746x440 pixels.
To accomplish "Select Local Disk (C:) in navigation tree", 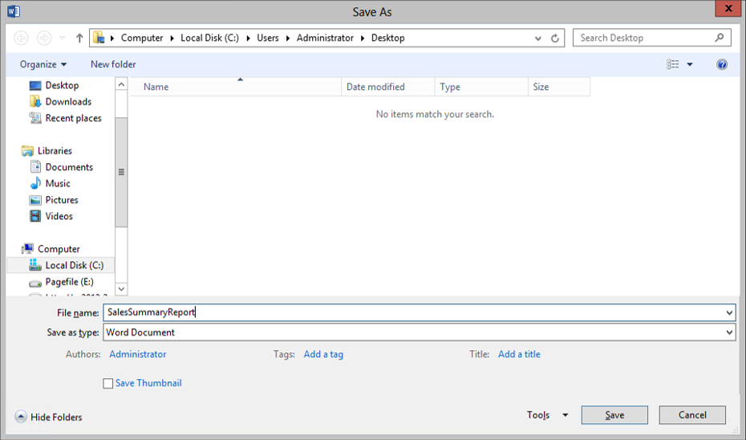I will pos(74,266).
